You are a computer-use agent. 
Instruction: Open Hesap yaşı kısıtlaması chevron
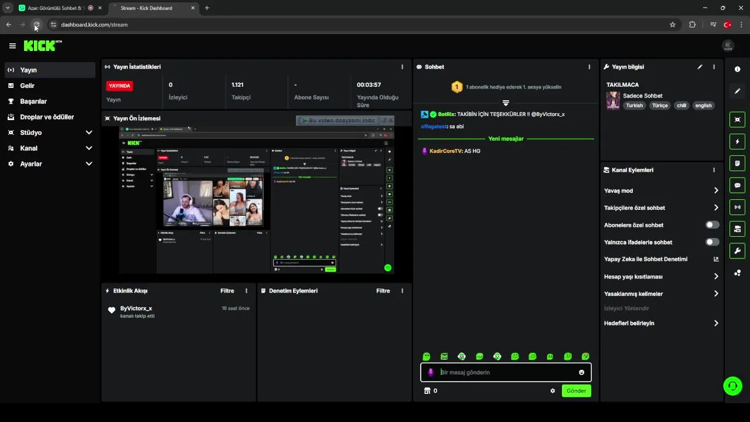(x=716, y=277)
